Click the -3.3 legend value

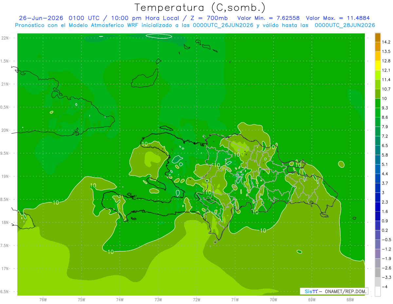386,277
